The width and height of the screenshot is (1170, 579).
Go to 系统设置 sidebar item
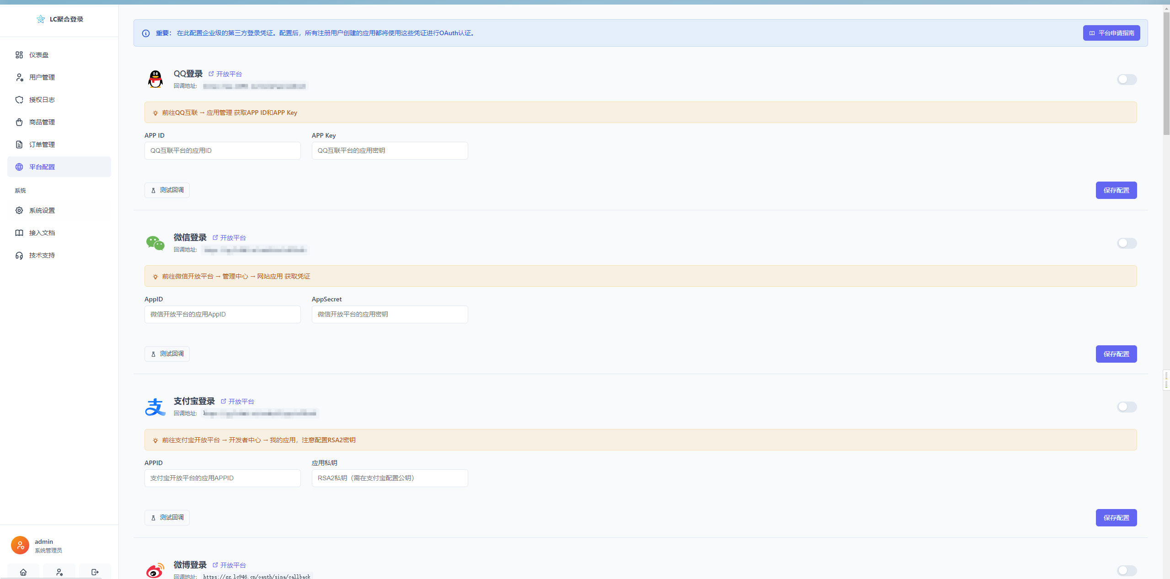pos(42,210)
